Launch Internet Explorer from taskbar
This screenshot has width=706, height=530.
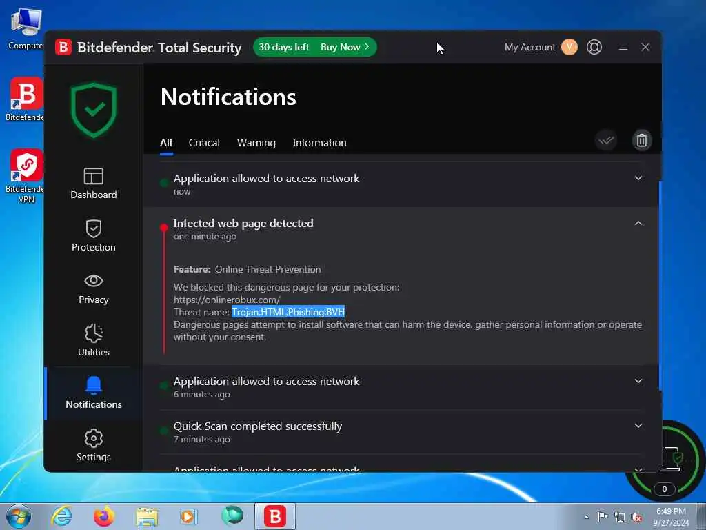(61, 516)
